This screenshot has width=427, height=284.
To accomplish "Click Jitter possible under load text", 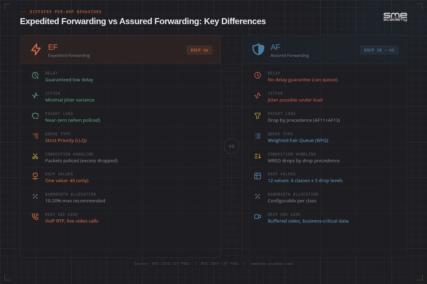I will click(295, 100).
